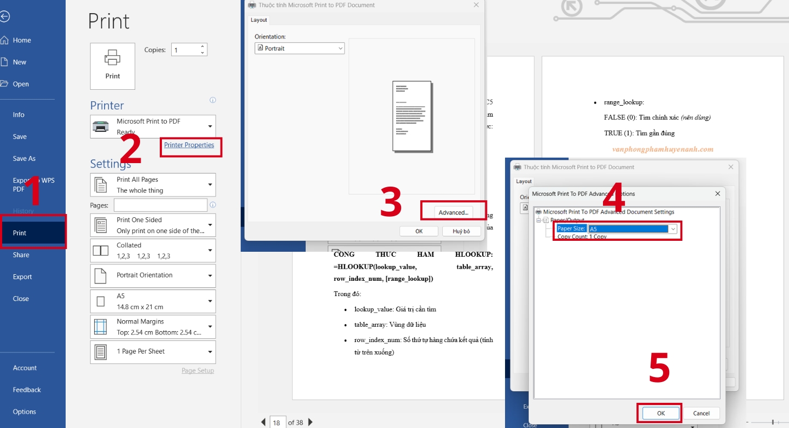Decrease copies with the down spinner arrow

[x=203, y=53]
